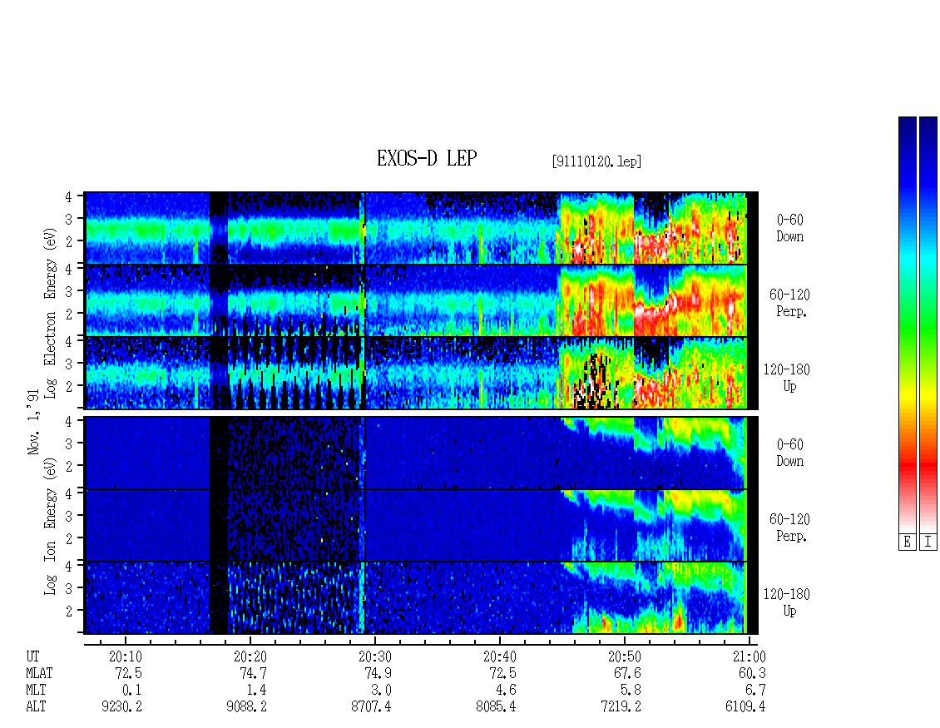Click MLAT value 72.5 in the 20:10 column
This screenshot has width=940, height=728.
129,673
